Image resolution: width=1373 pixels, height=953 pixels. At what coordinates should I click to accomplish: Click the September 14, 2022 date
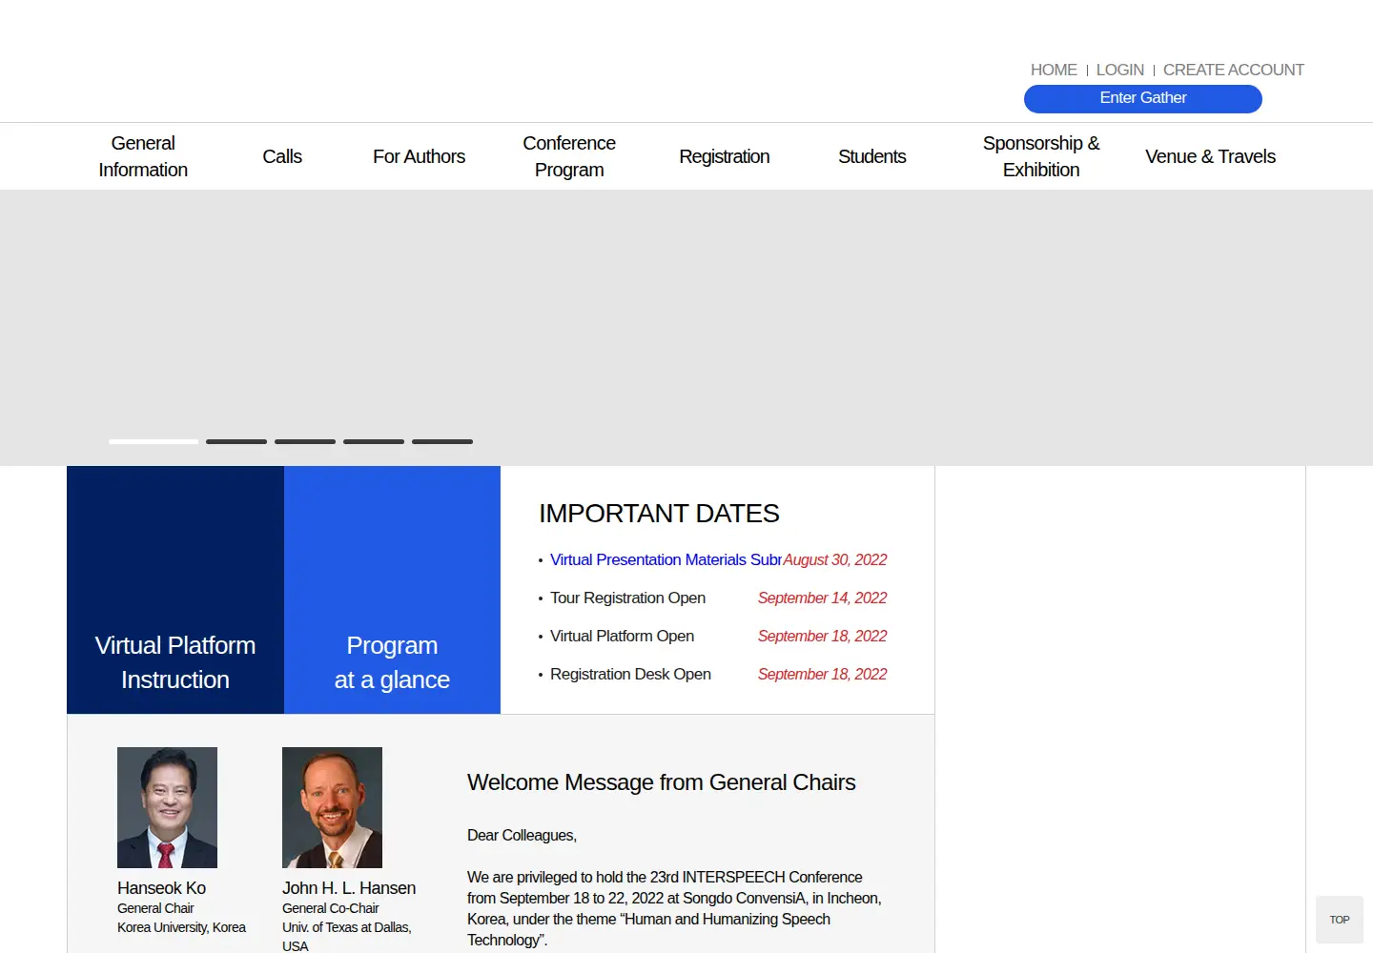(x=822, y=598)
